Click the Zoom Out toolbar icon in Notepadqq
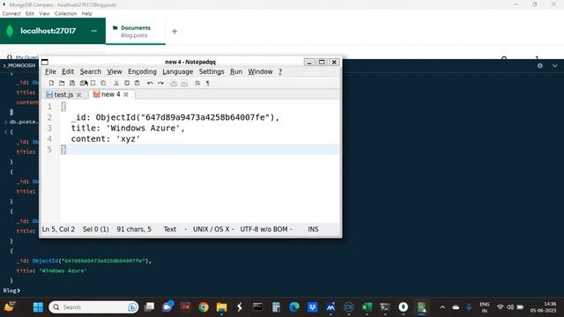The height and width of the screenshot is (317, 564). pyautogui.click(x=184, y=83)
